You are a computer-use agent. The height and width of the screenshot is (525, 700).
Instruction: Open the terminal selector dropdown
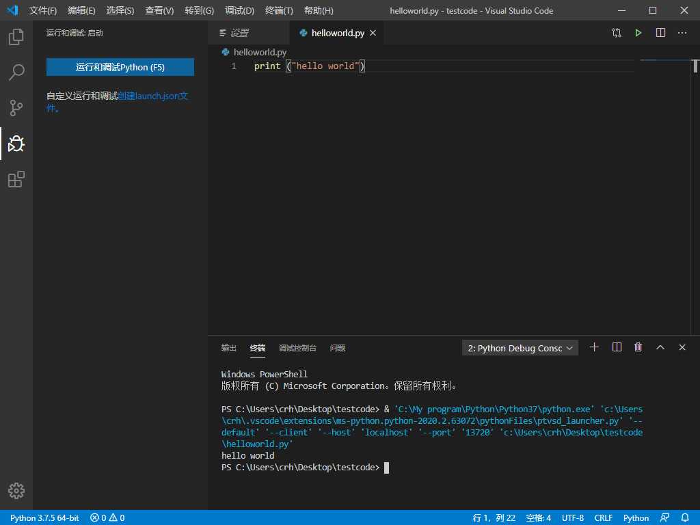click(x=520, y=348)
